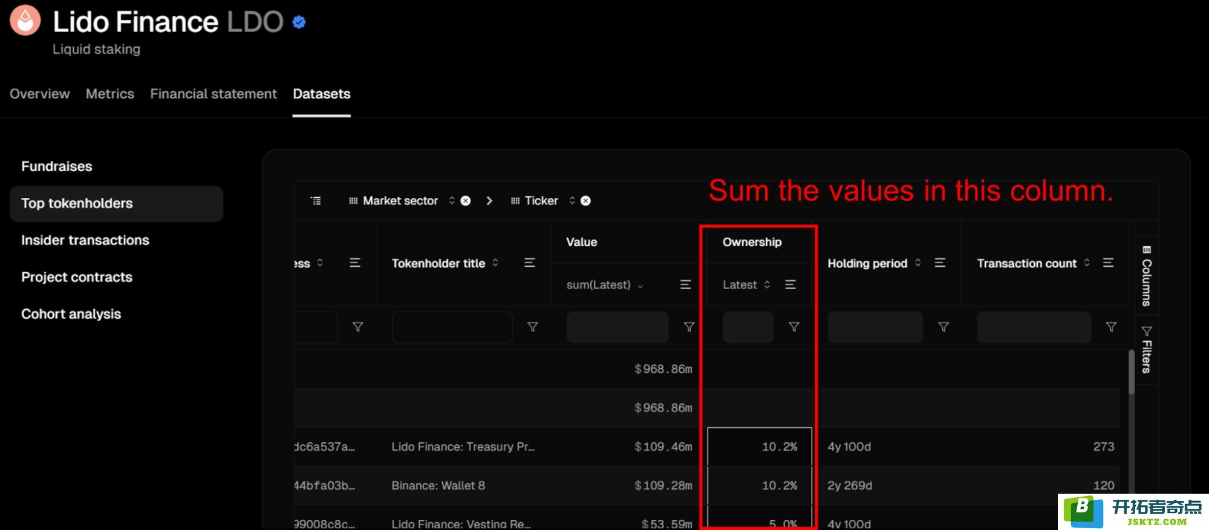Open the Holding period column menu
The image size is (1209, 530).
[x=940, y=263]
